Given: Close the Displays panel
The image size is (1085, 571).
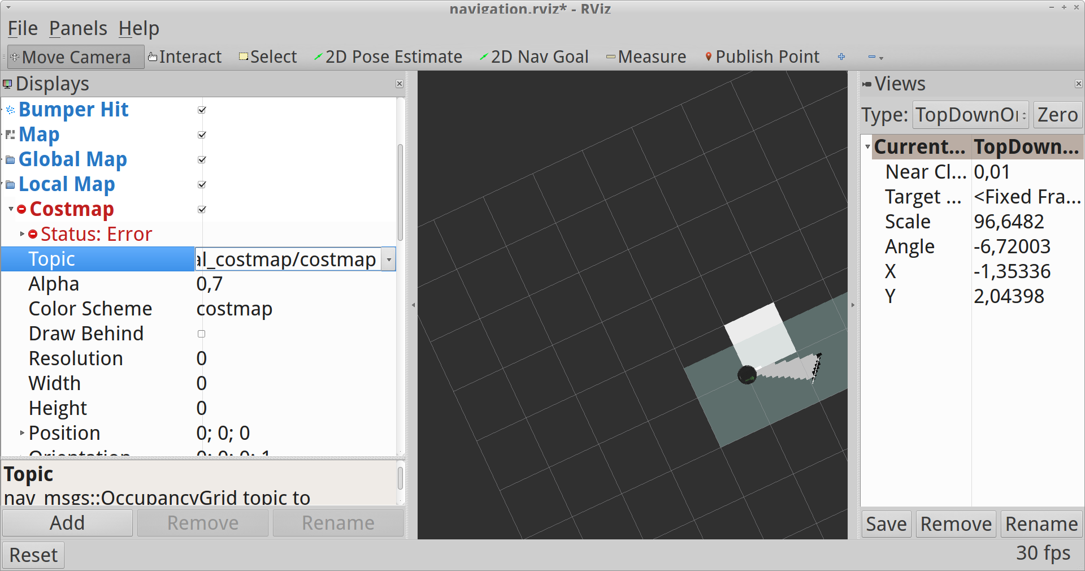Looking at the screenshot, I should (399, 84).
